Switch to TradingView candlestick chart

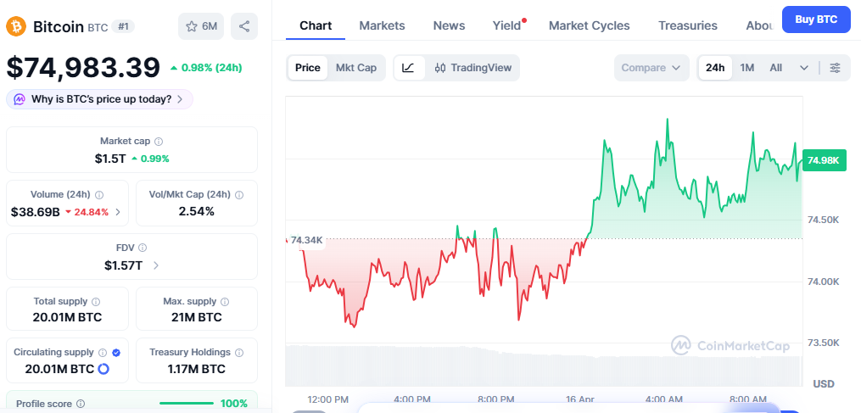[472, 68]
